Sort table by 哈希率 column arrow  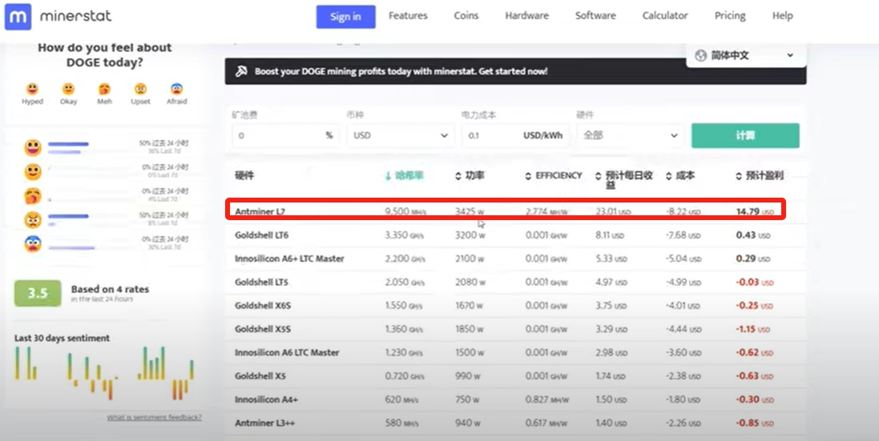tap(388, 176)
